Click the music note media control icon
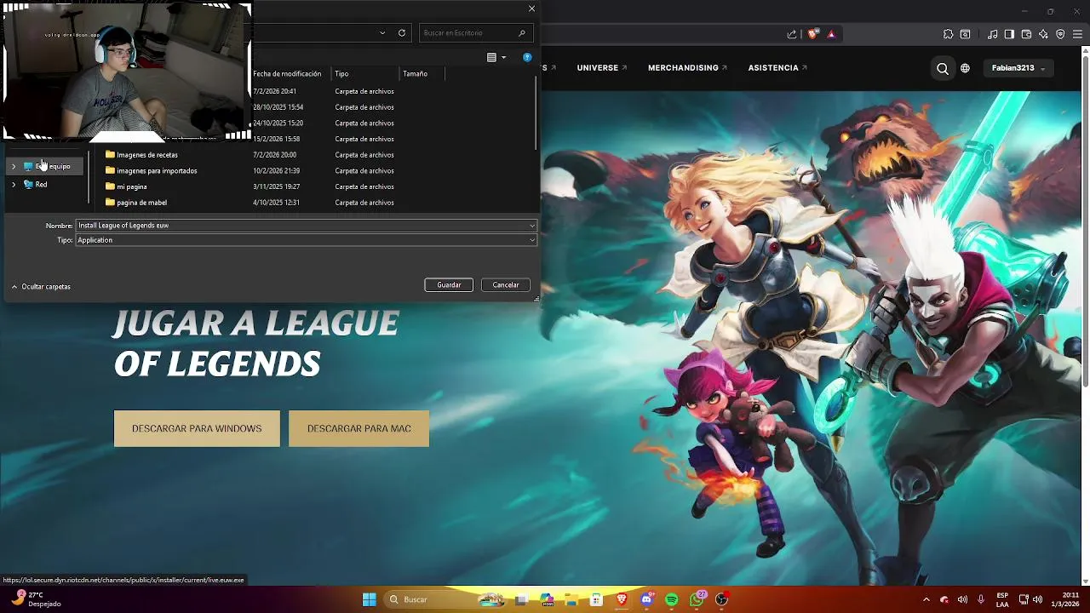Viewport: 1090px width, 613px height. [x=993, y=34]
